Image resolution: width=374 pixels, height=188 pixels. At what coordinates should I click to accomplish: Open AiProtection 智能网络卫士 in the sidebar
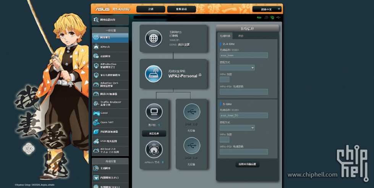(x=110, y=66)
